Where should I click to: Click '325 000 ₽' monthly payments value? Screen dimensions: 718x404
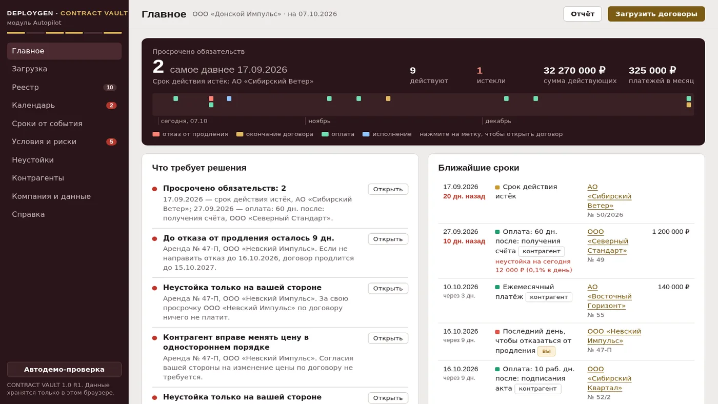[x=652, y=71]
